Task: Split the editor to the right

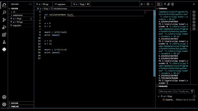Action: click(x=148, y=4)
